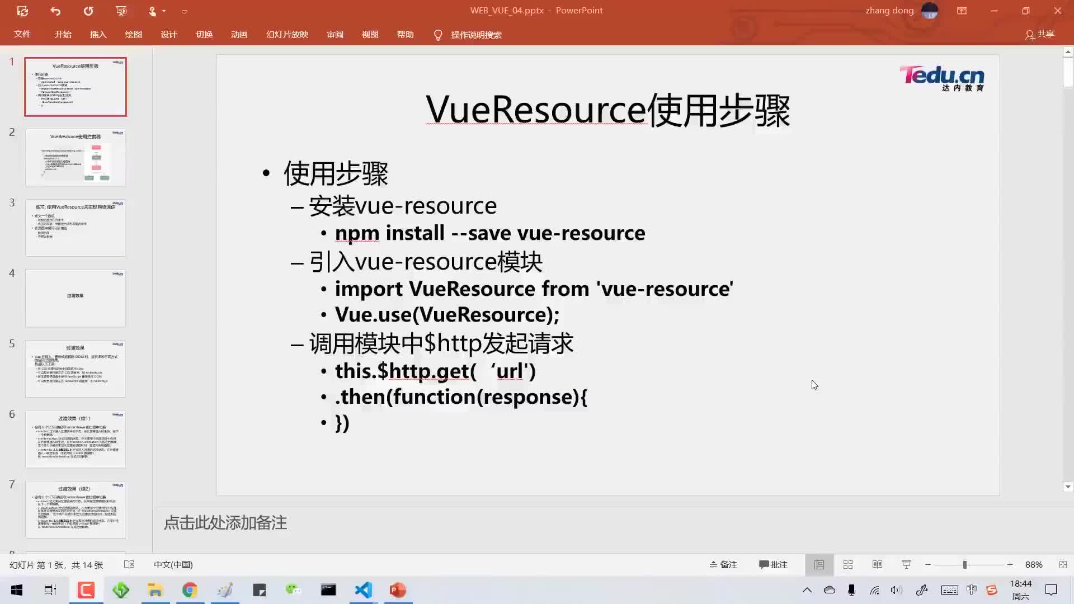Expand the 帮助 menu
Image resolution: width=1074 pixels, height=604 pixels.
(405, 35)
